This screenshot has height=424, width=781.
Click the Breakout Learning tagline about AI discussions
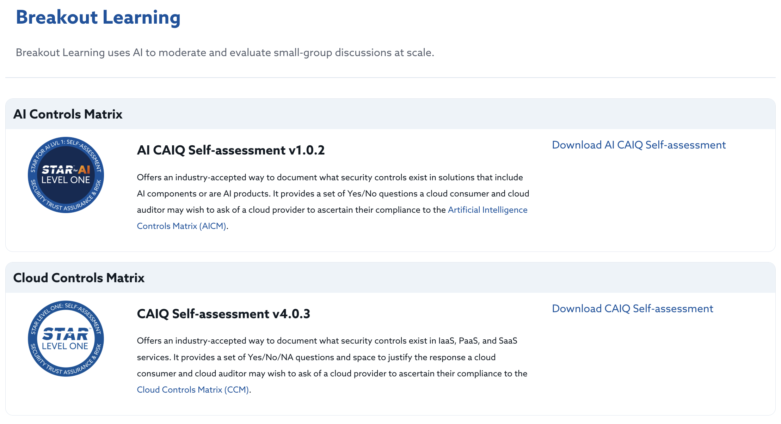tap(225, 53)
